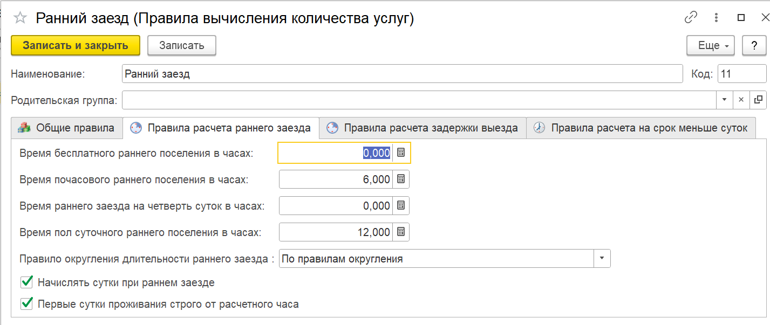Toggle Первые сутки проживания строго от расчетного часа
770x325 pixels.
point(26,304)
